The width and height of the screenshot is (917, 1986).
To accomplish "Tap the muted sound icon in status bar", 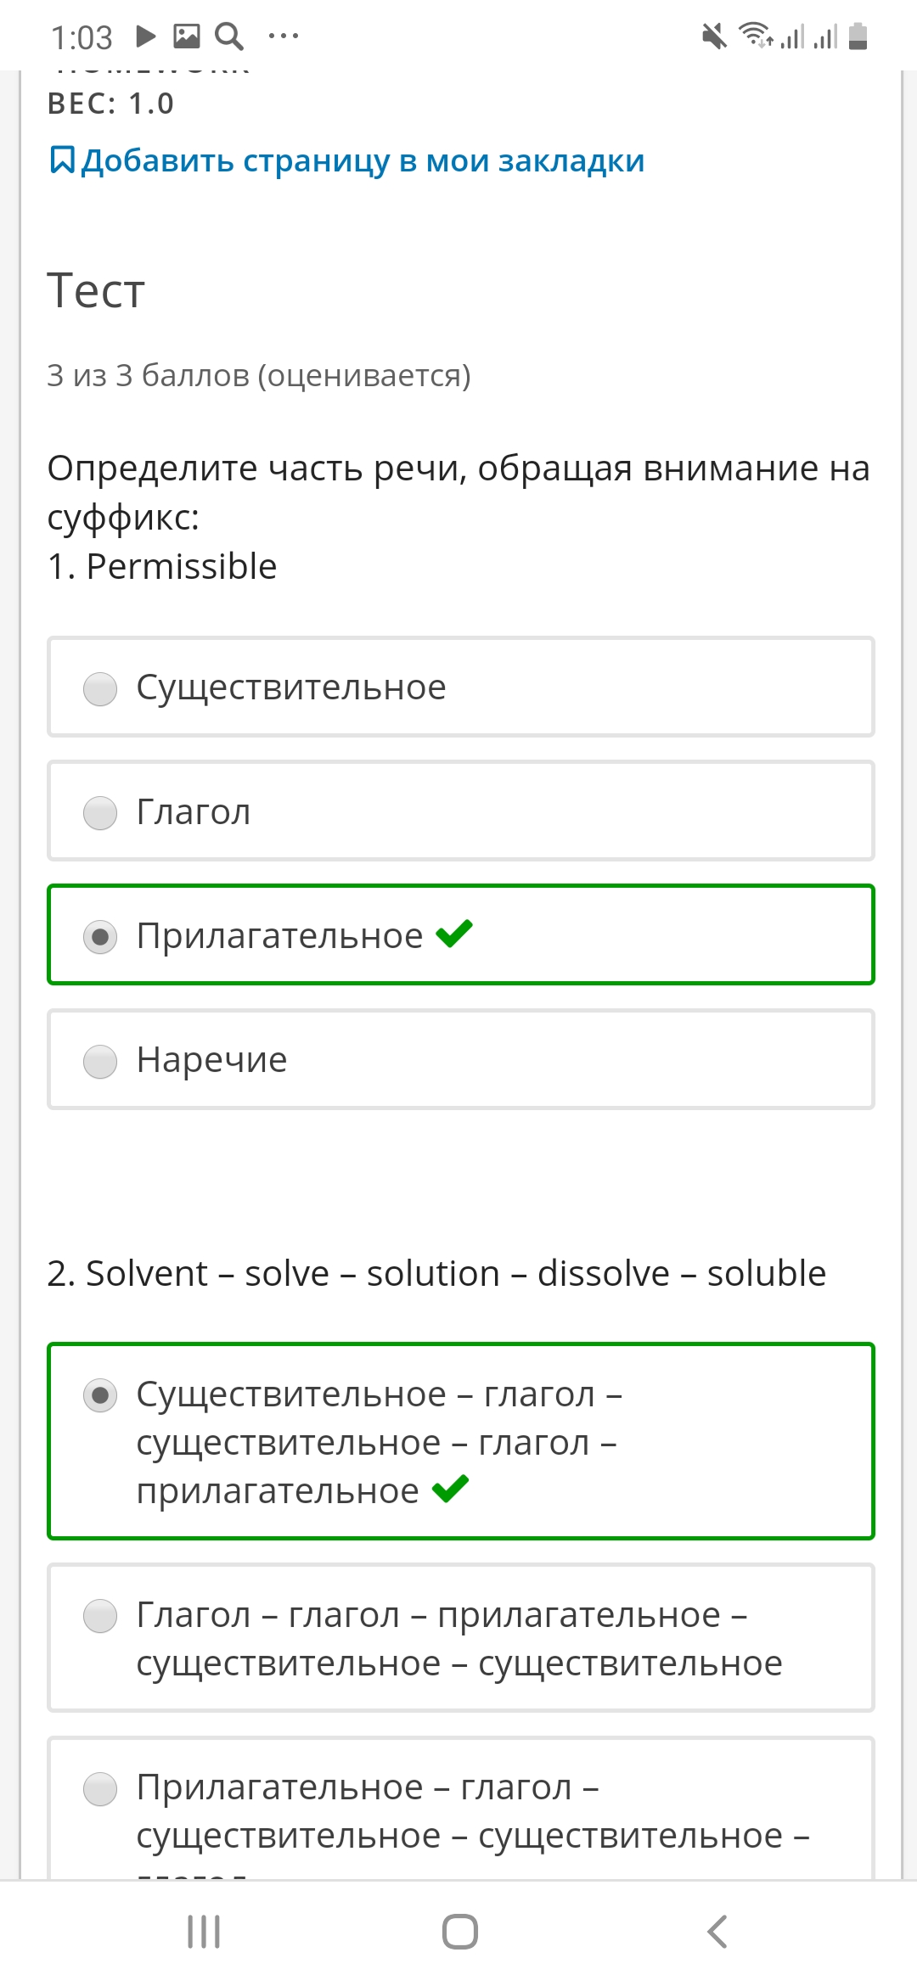I will click(x=715, y=36).
